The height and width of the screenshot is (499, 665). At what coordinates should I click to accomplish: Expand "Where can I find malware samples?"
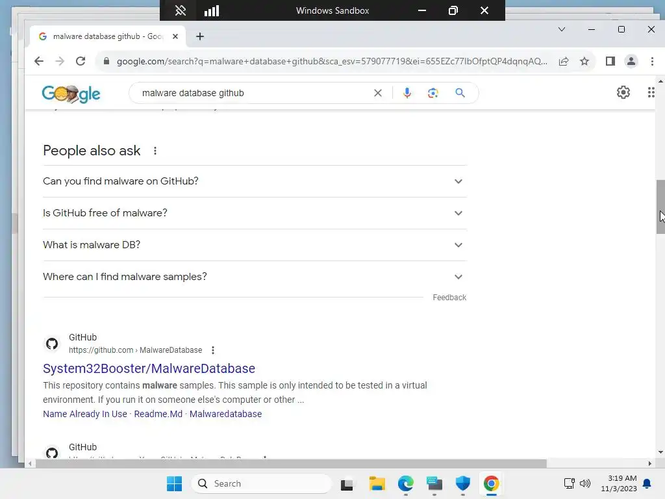(x=255, y=277)
